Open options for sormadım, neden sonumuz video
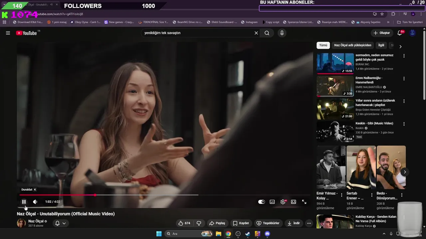The image size is (426, 239). (404, 56)
